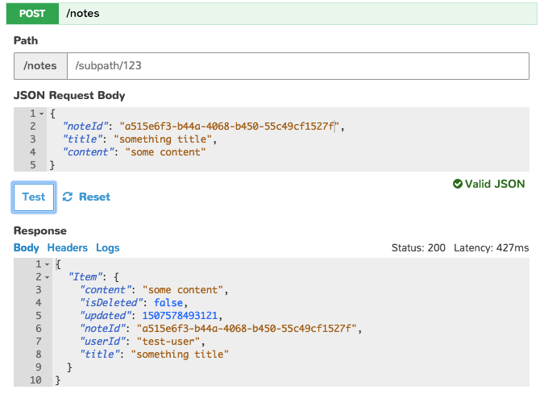Click the "some content" value in request body

coord(165,152)
